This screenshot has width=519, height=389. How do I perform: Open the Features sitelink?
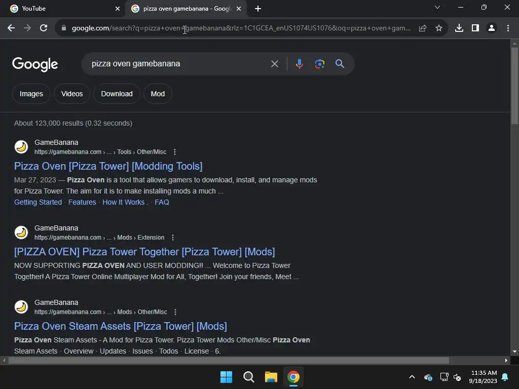pyautogui.click(x=82, y=202)
